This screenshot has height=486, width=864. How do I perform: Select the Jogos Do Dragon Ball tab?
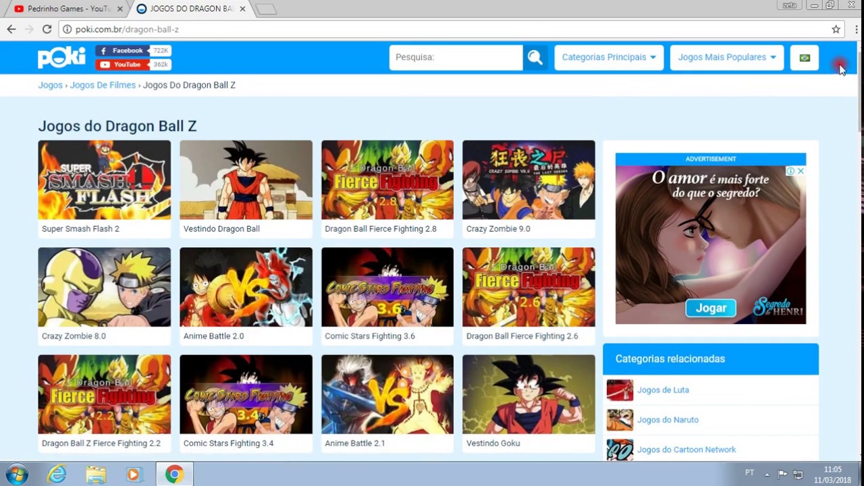(x=191, y=9)
